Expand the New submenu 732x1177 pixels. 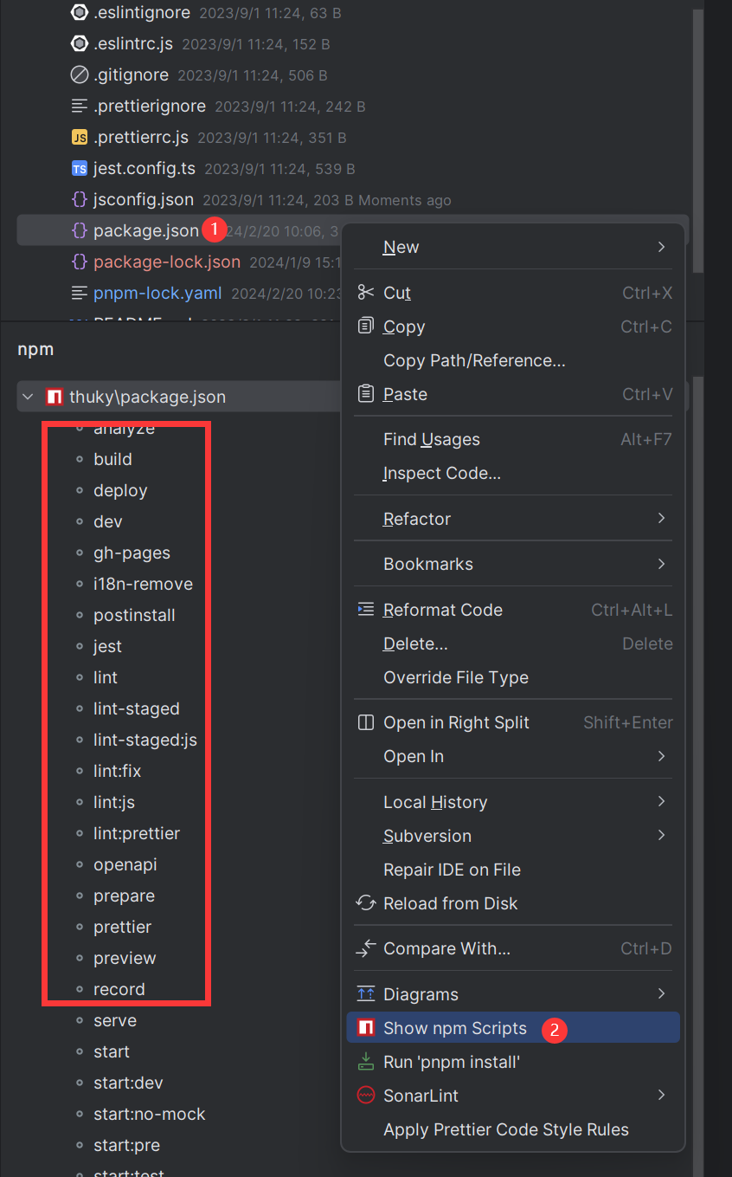pos(661,248)
